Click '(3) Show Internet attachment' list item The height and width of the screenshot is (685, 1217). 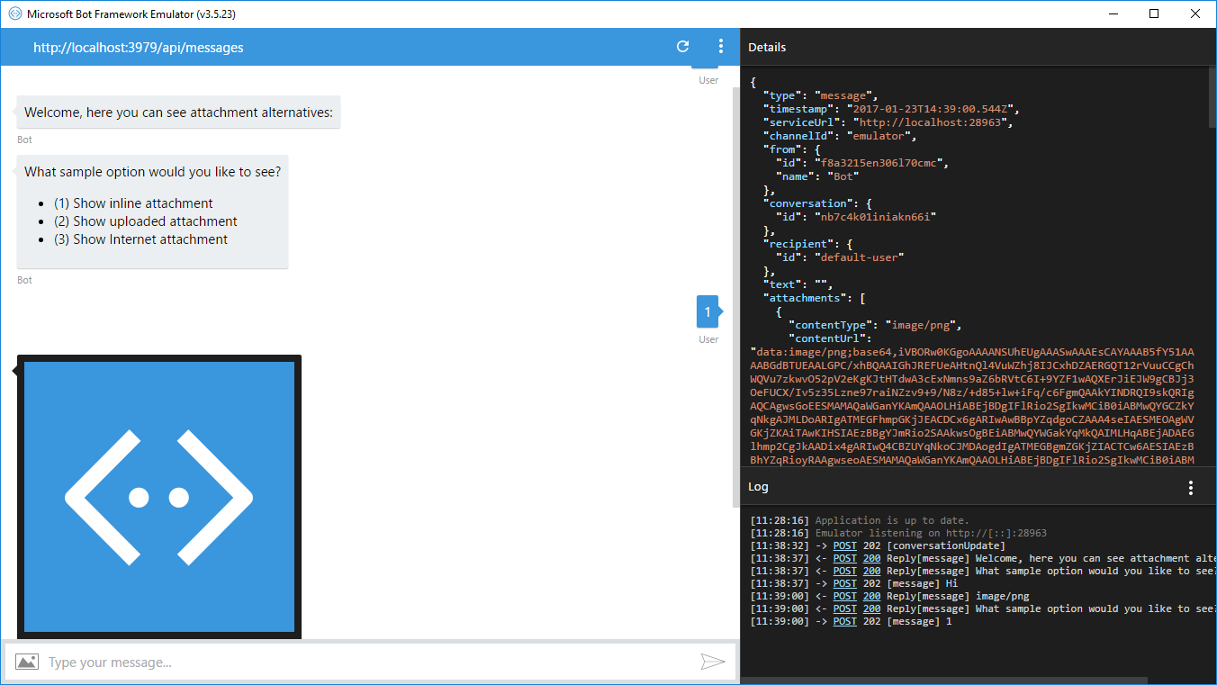pos(140,239)
